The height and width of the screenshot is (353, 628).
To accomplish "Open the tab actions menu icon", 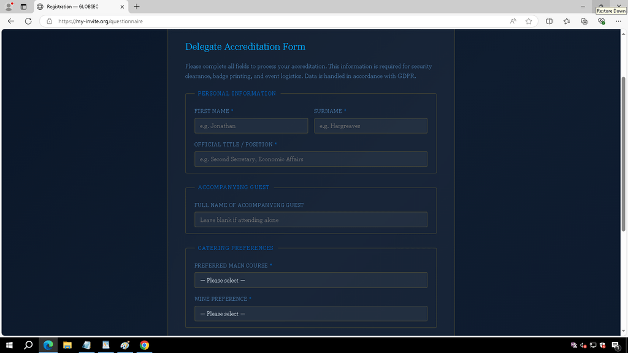I will point(24,6).
